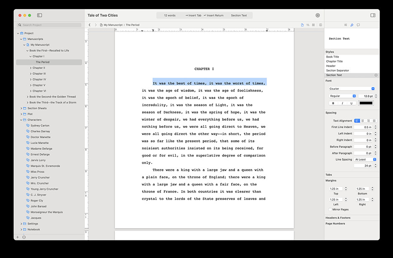This screenshot has height=258, width=393.
Task: Open the black text color swatch
Action: tap(366, 103)
